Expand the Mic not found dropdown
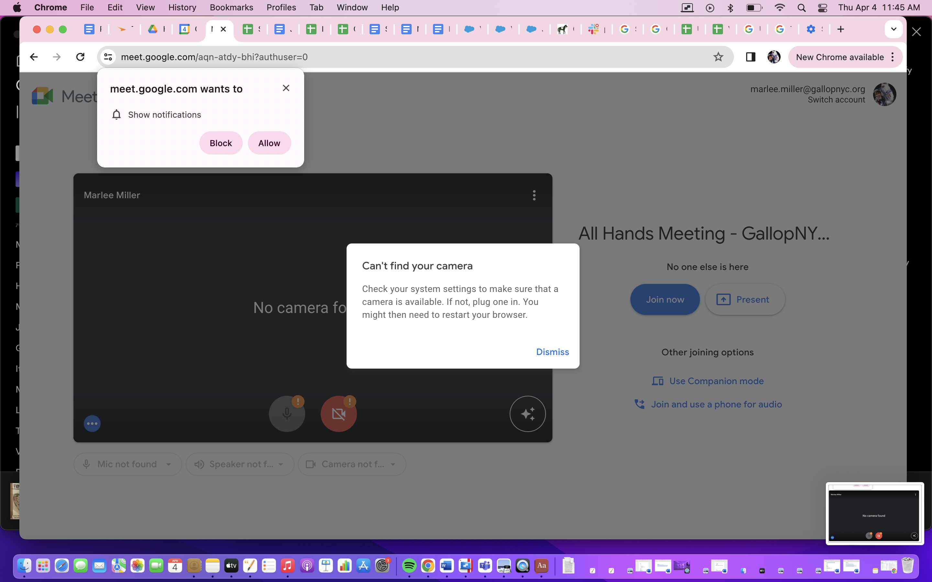The image size is (932, 582). [128, 464]
